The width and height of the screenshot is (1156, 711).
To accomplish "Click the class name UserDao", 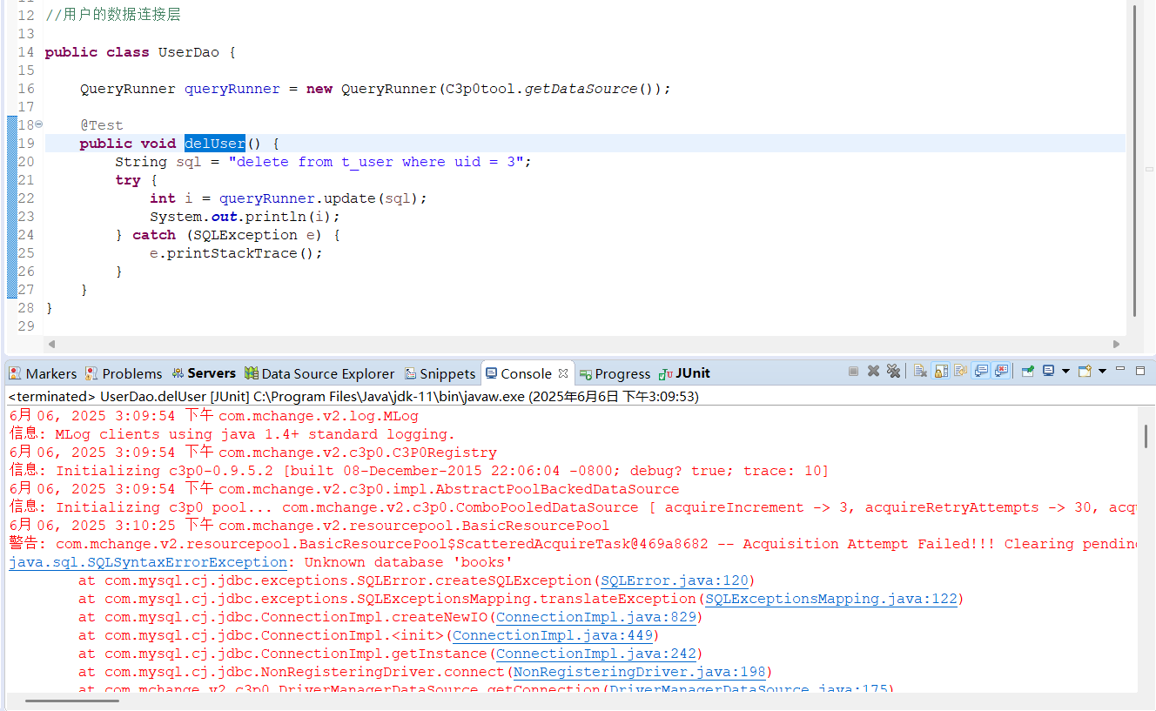I will (189, 52).
